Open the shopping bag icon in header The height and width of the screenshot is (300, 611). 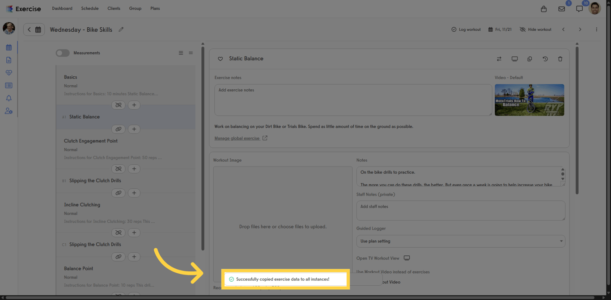544,9
